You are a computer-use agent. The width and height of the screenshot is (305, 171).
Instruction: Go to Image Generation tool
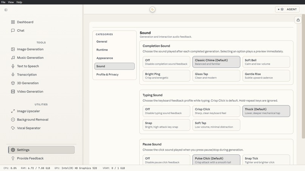[x=41, y=49]
